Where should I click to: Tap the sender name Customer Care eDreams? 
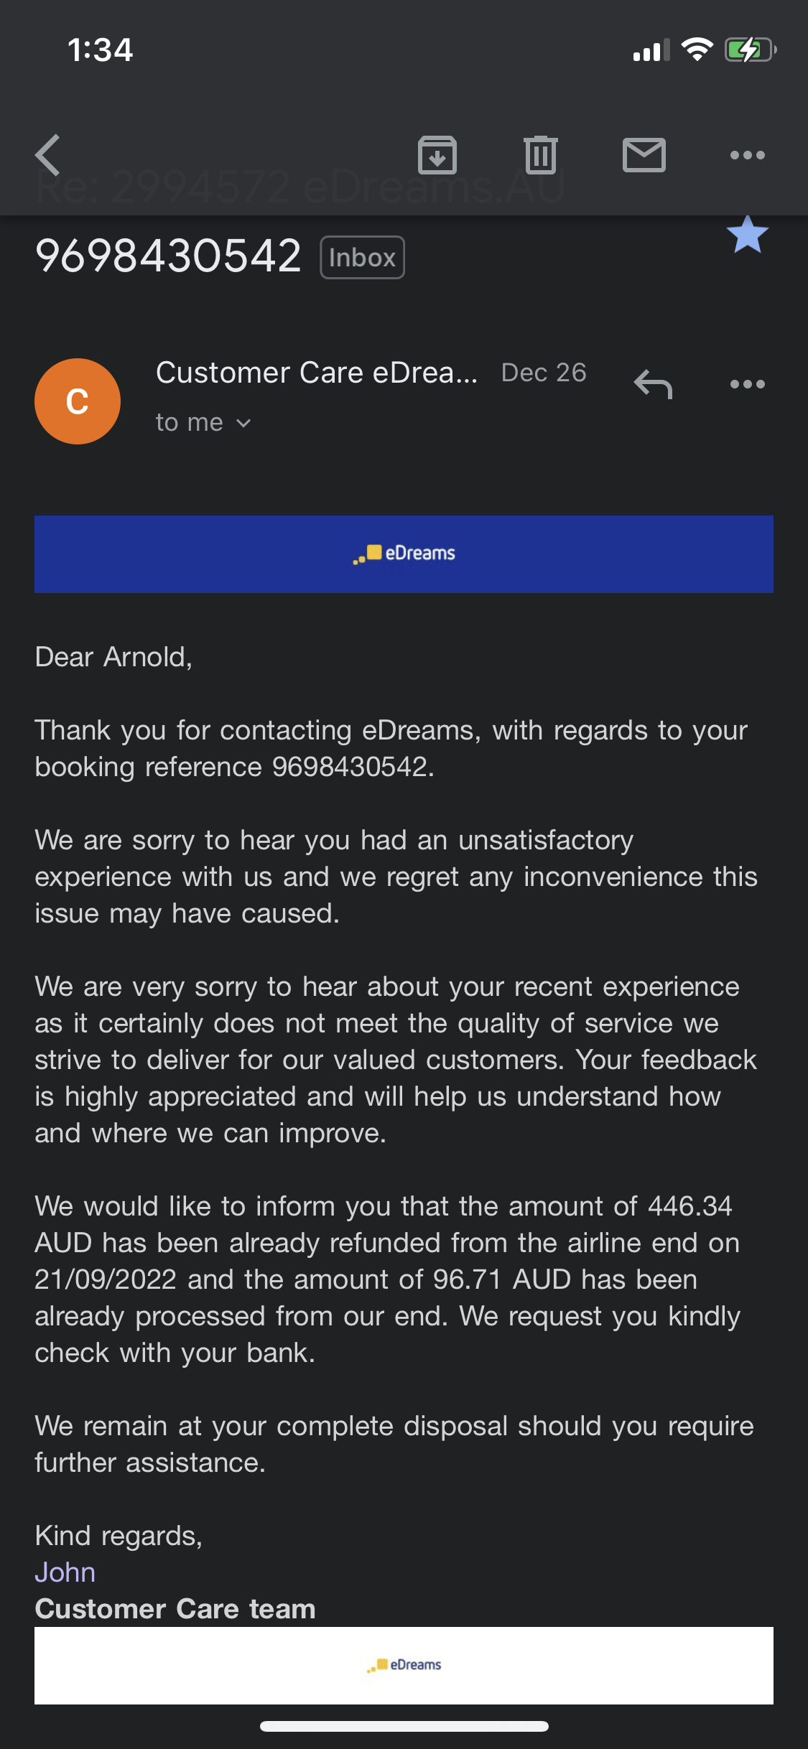(x=317, y=373)
